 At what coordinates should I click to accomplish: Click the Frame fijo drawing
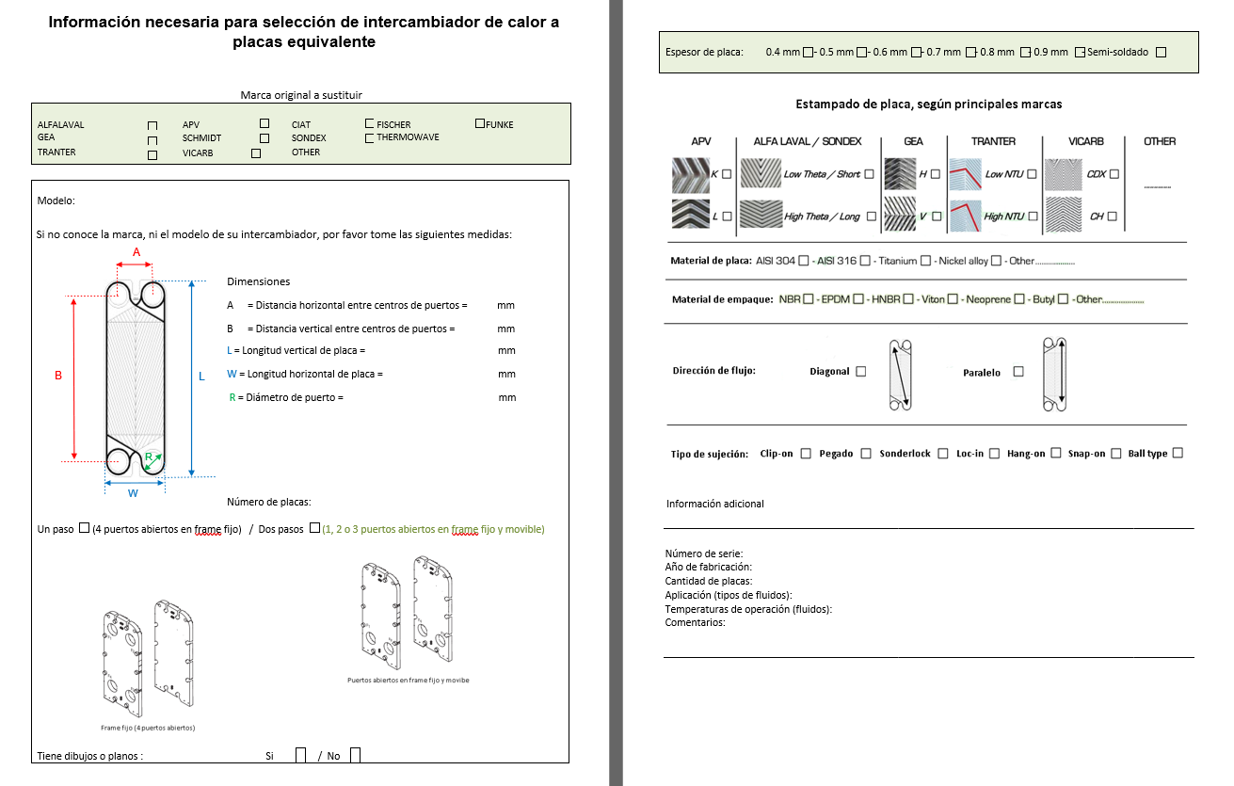pos(148,659)
